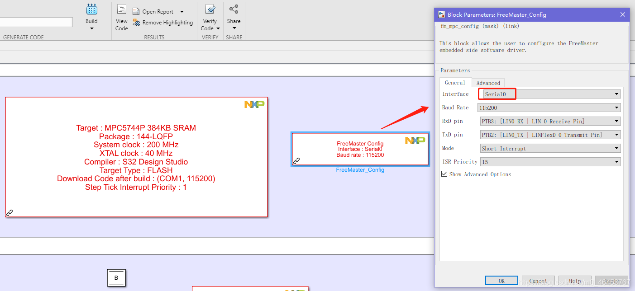Screen dimensions: 635x291
Task: Switch to the Advanced tab
Action: click(x=488, y=83)
